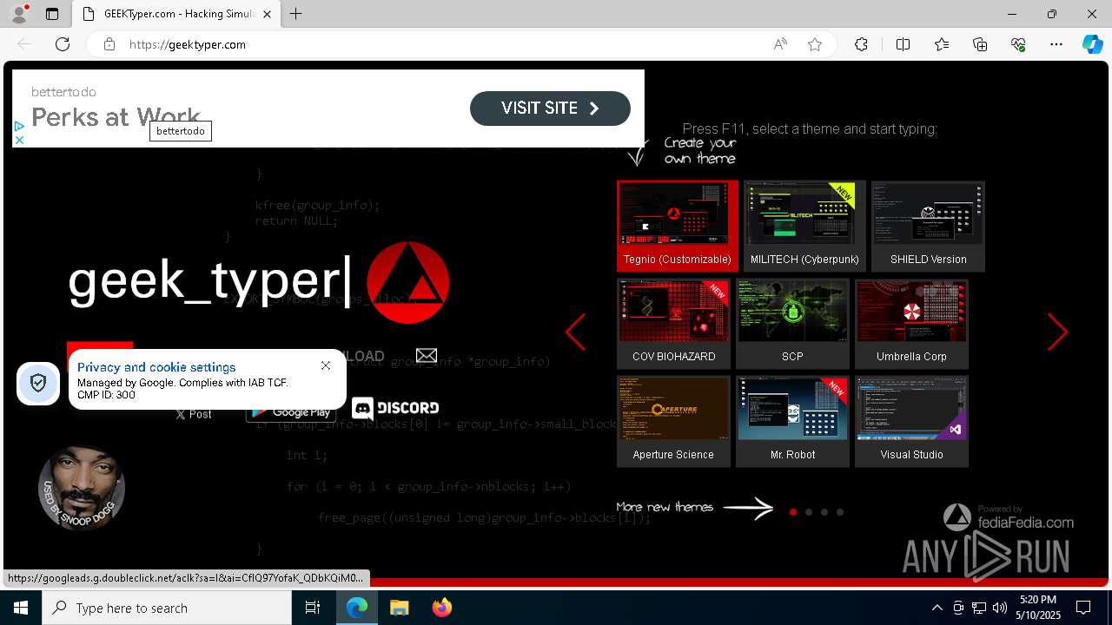The image size is (1112, 625).
Task: Open volume control in system tray
Action: click(999, 608)
